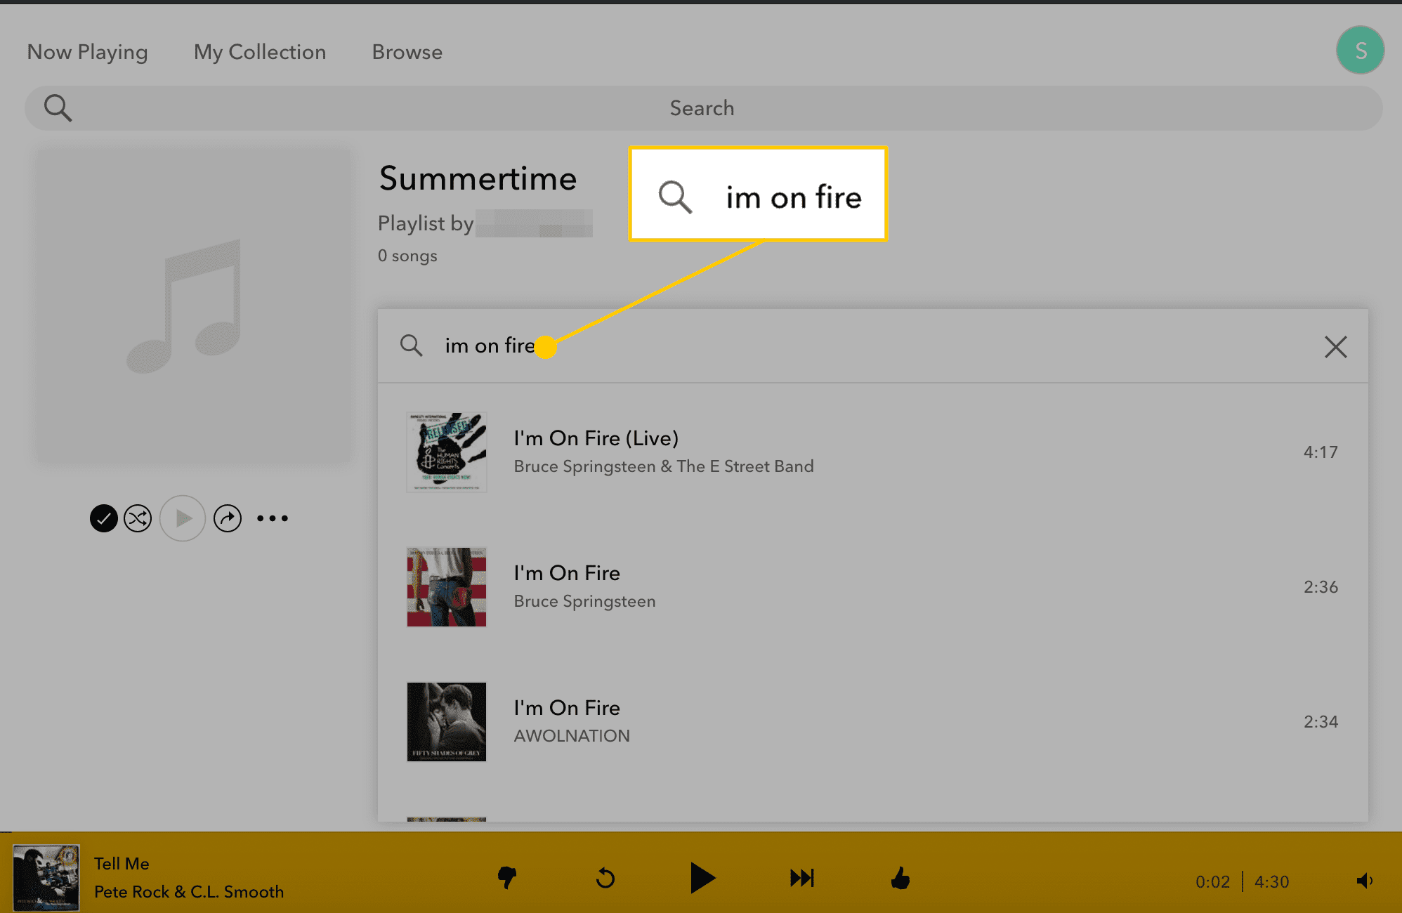Click the Born in the U.S.A. album cover
Screen dimensions: 1402x913
447,587
